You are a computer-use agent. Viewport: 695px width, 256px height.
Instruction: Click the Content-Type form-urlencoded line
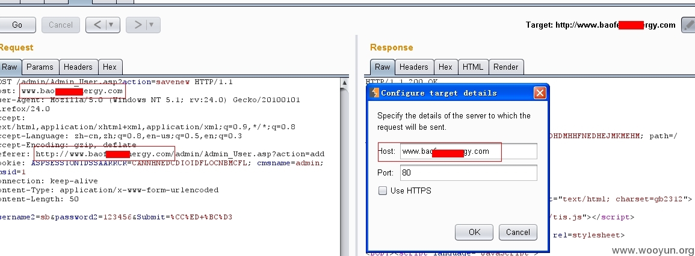click(109, 190)
